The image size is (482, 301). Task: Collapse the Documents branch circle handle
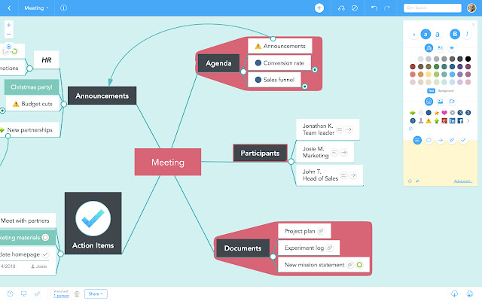[273, 257]
